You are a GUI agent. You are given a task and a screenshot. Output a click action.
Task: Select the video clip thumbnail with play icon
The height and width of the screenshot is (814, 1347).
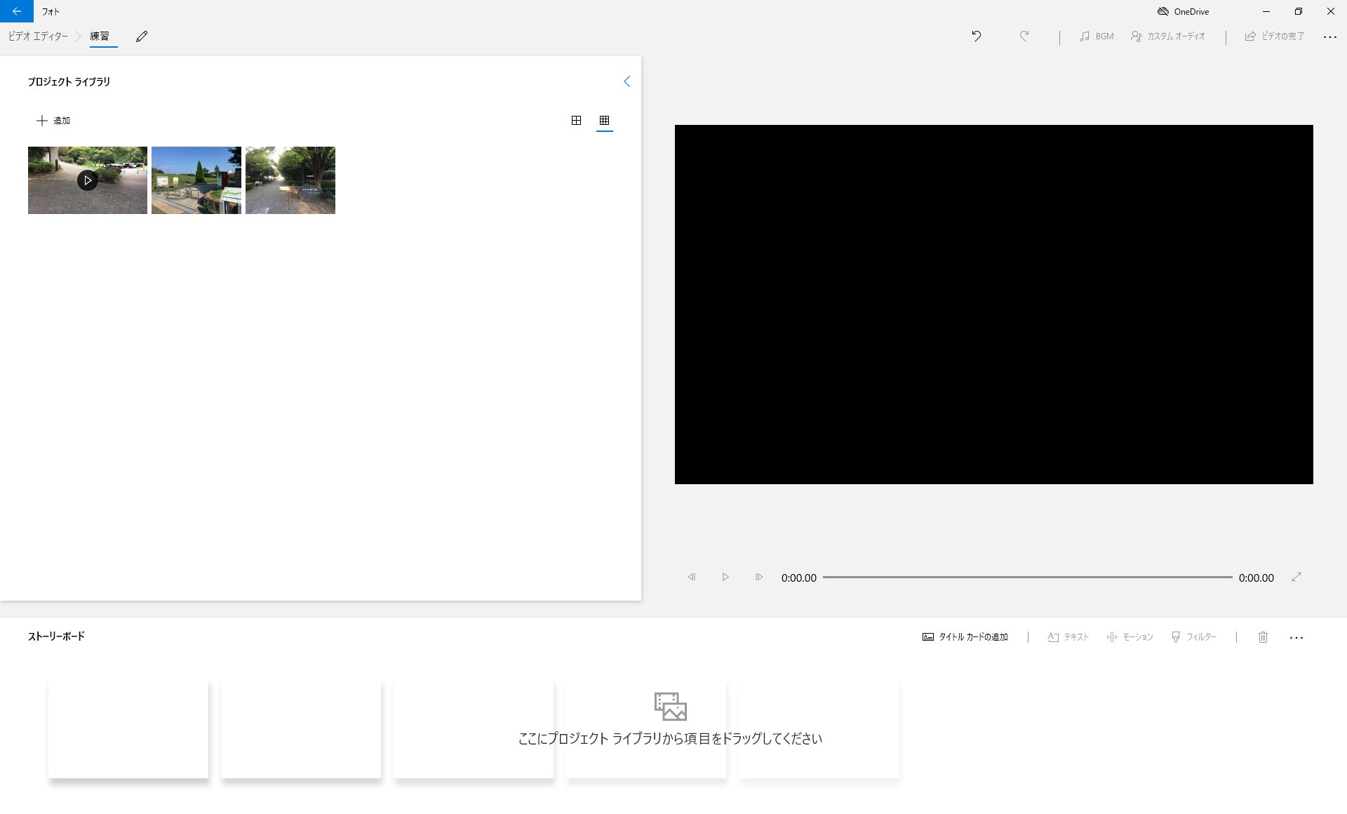(x=88, y=180)
